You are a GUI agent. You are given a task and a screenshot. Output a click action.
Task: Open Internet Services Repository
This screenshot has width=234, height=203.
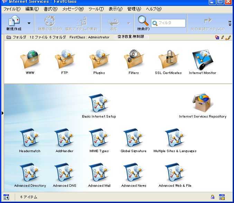[x=203, y=103]
